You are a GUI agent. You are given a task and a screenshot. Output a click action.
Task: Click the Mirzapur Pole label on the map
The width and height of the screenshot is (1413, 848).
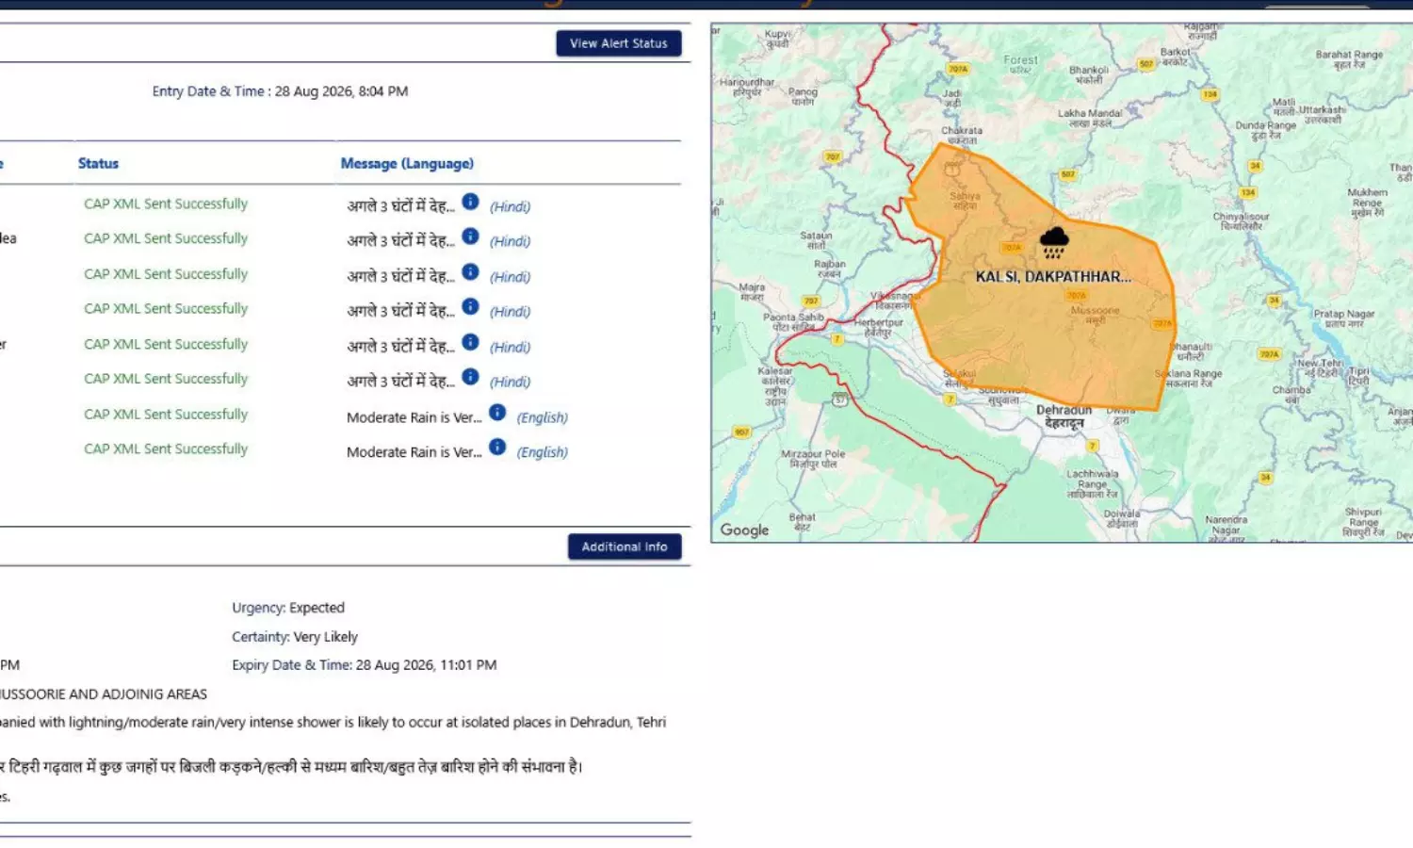[x=813, y=459]
